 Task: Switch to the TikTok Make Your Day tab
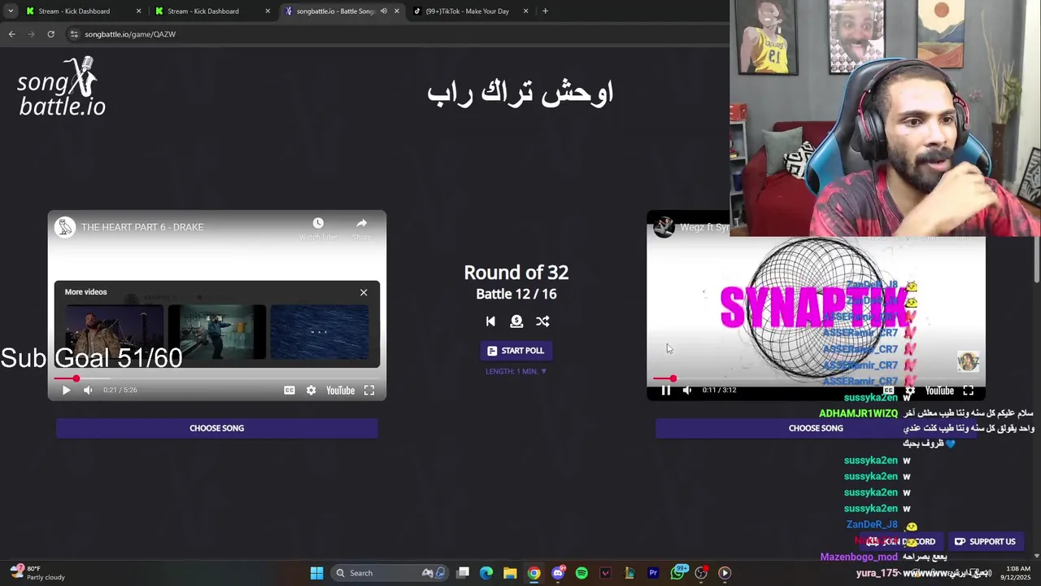[468, 11]
